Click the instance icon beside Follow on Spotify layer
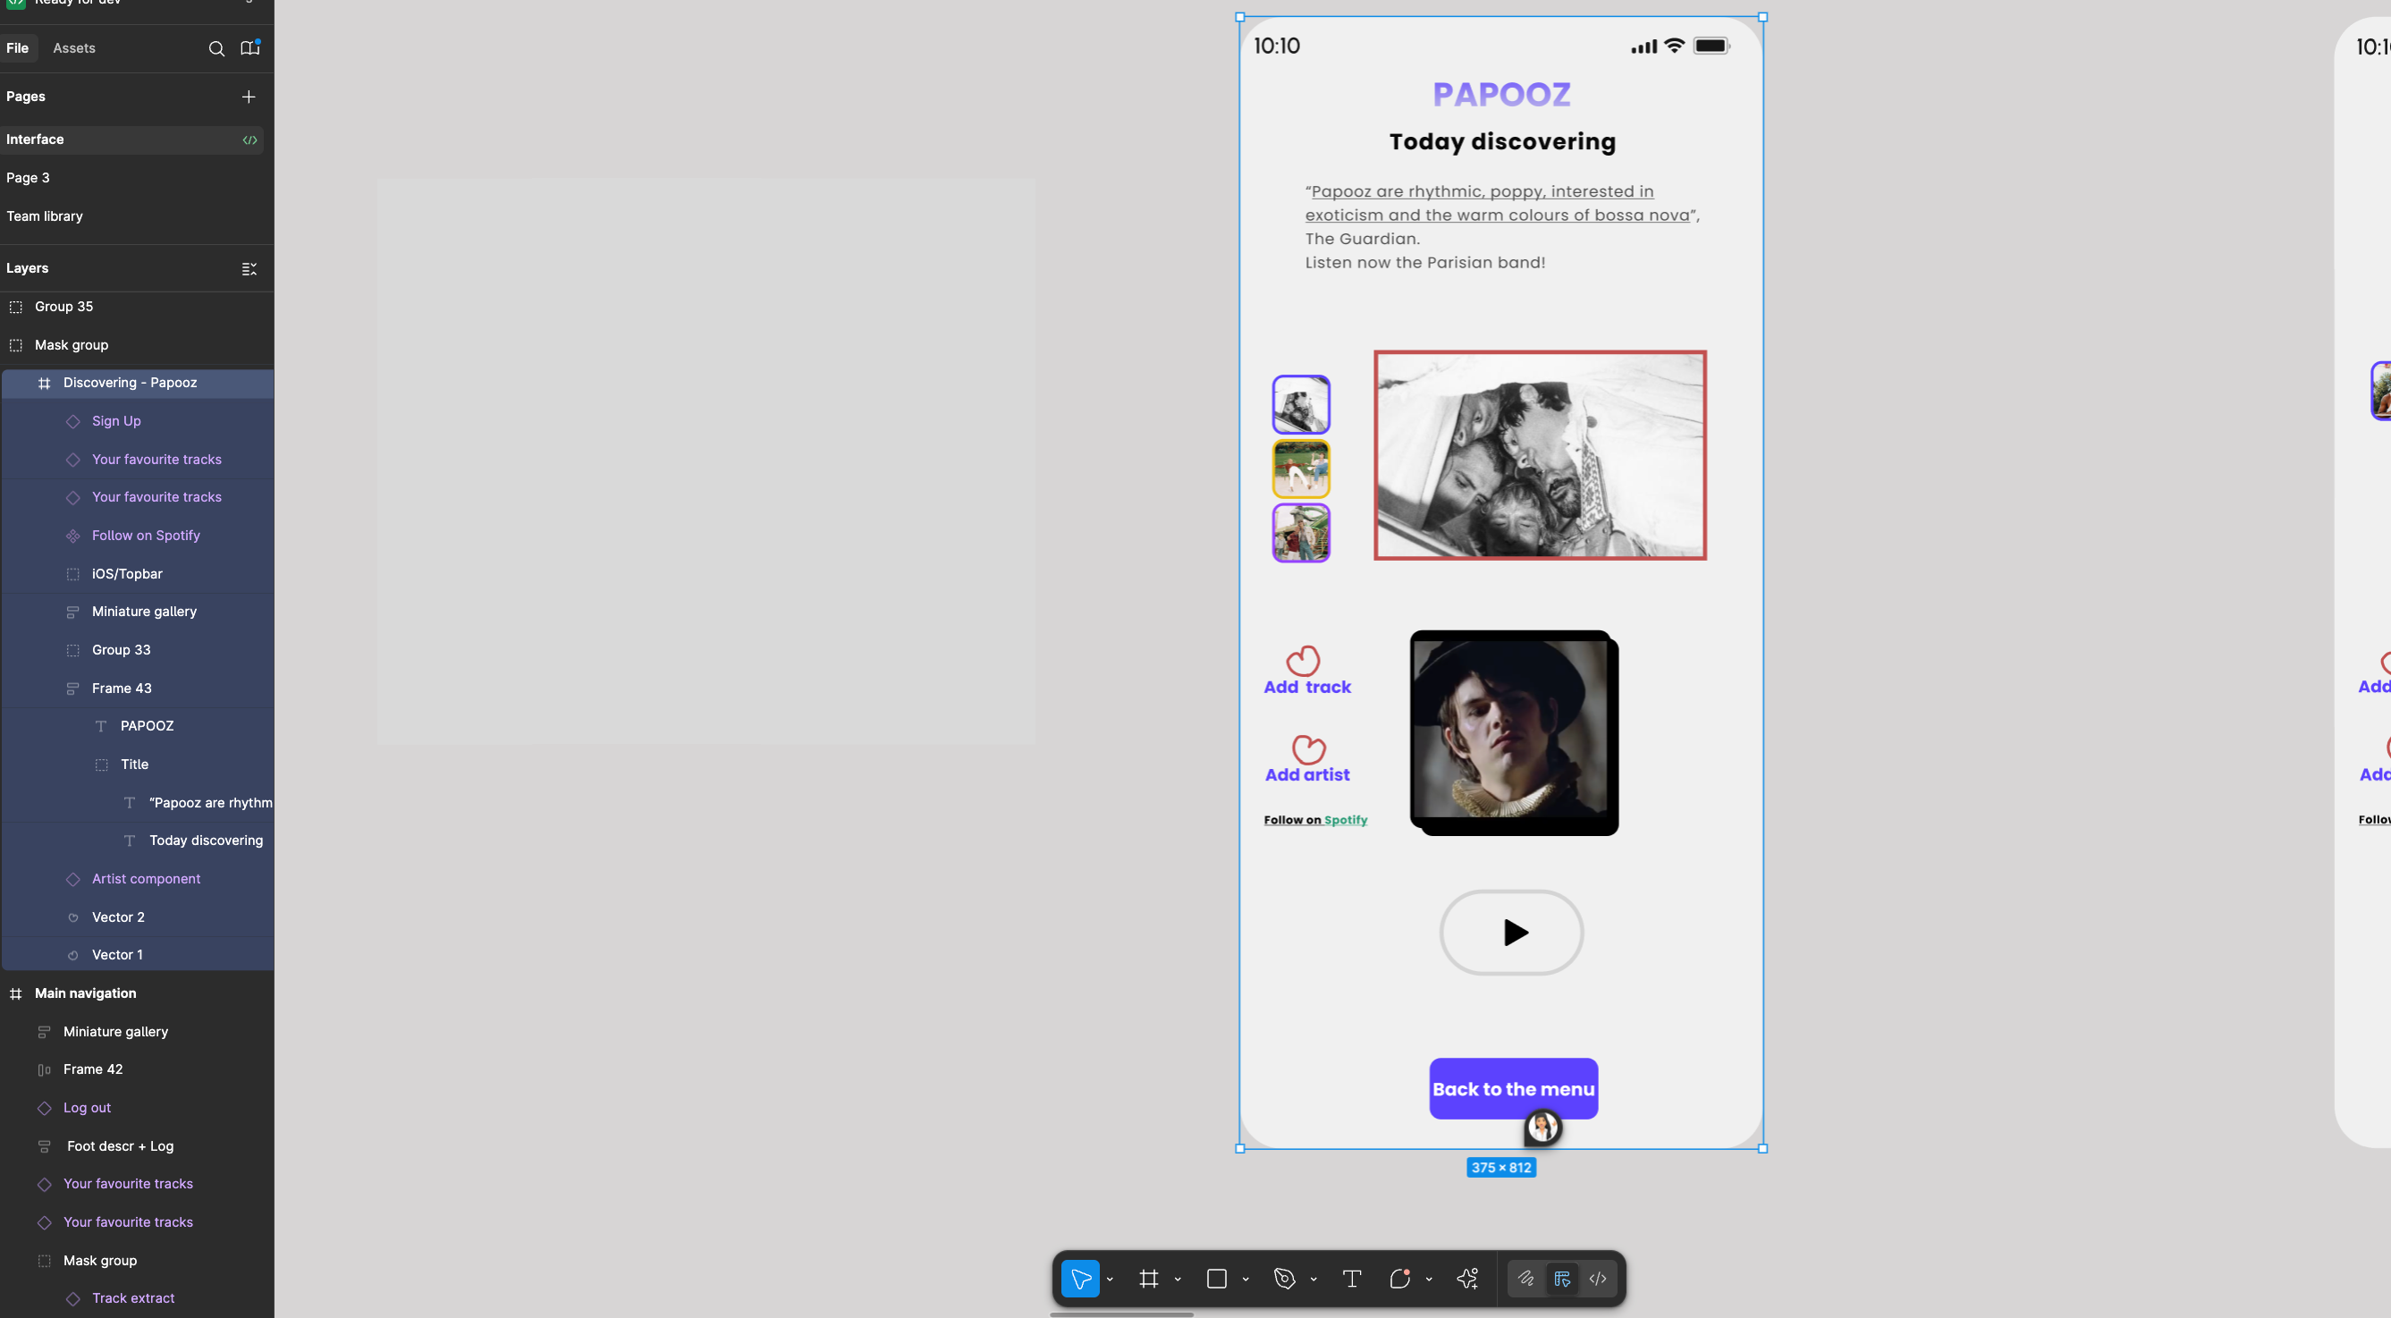 point(72,536)
